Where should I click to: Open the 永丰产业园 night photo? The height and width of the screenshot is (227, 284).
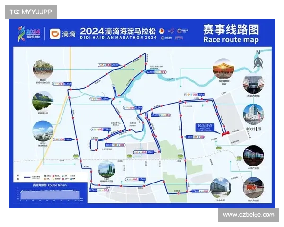coord(253,156)
